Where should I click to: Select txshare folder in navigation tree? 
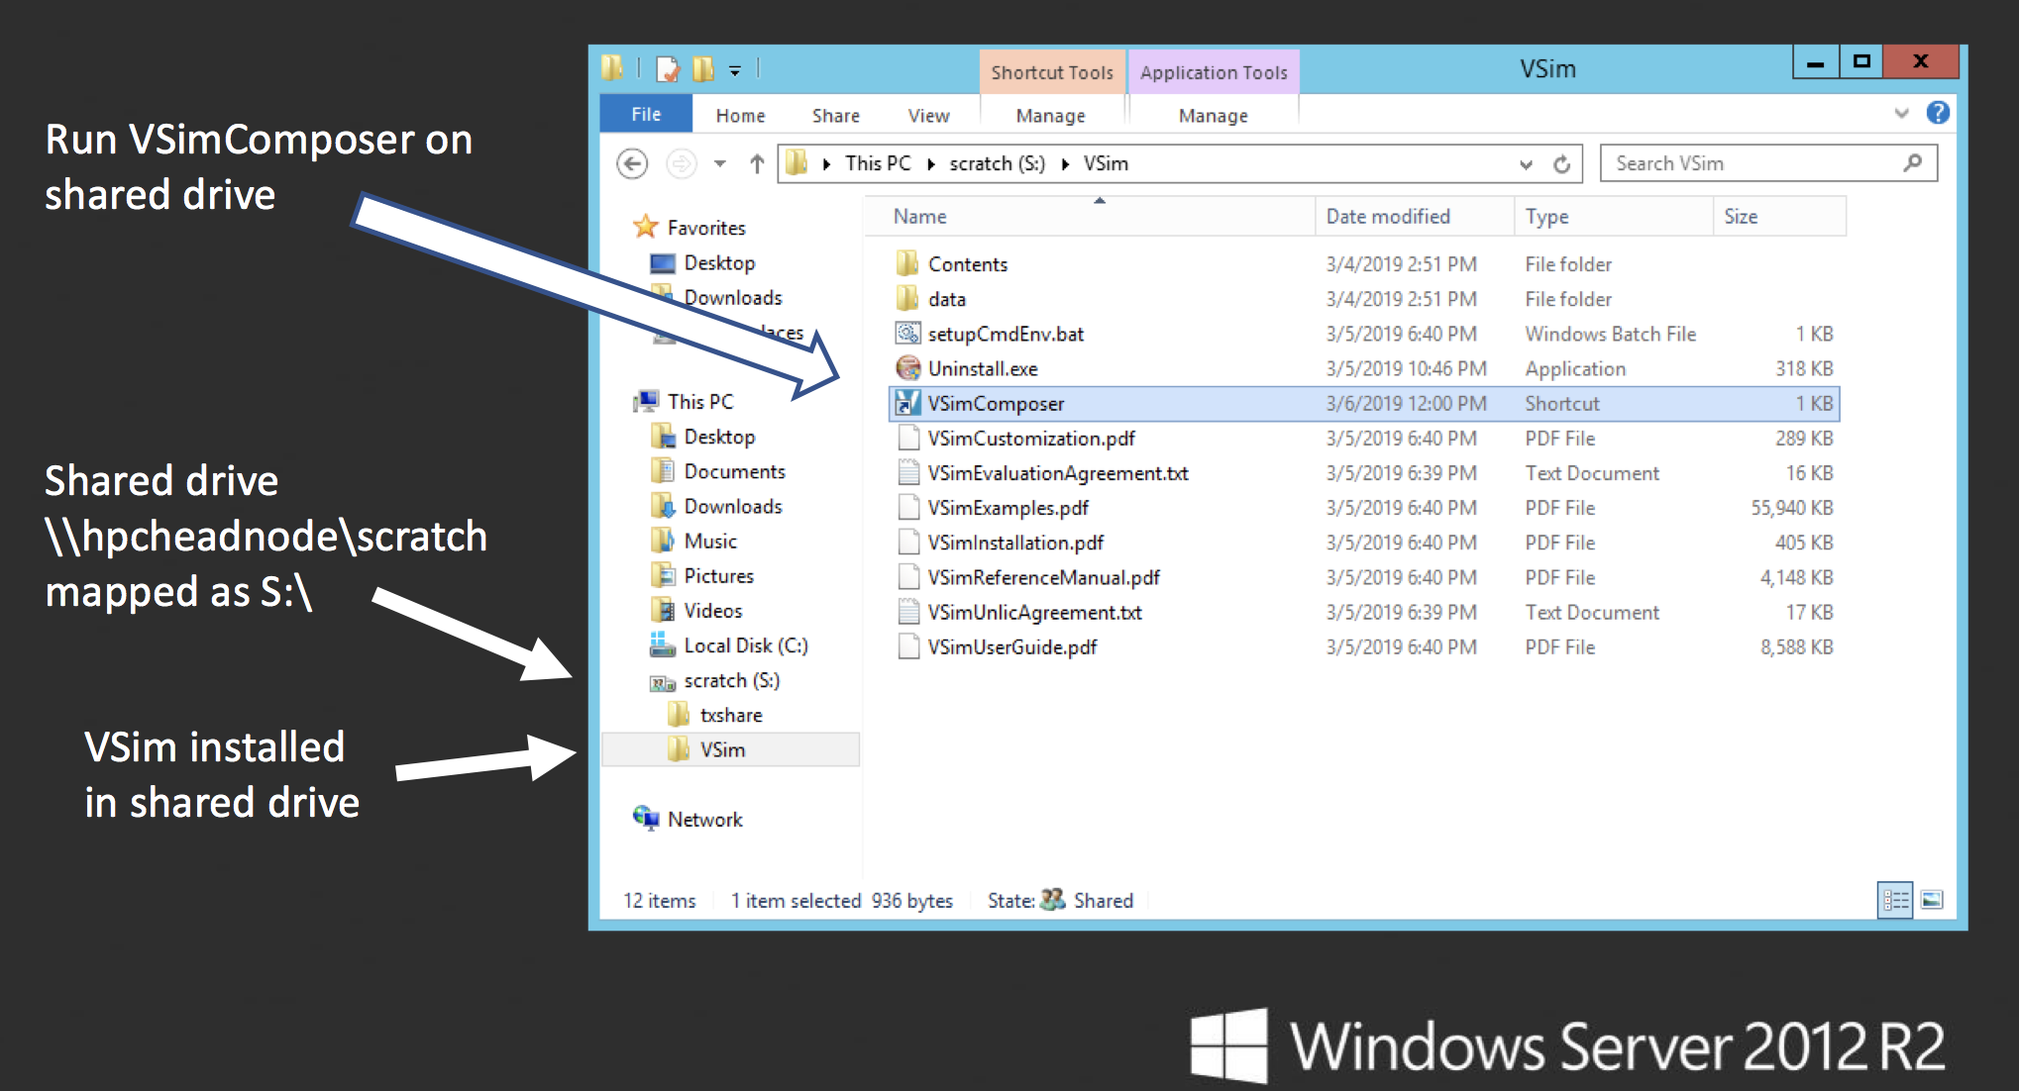point(731,715)
